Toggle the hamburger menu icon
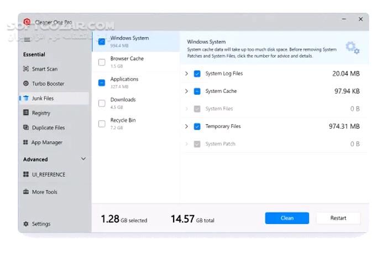Viewport: 387px width, 256px height. pyautogui.click(x=27, y=39)
